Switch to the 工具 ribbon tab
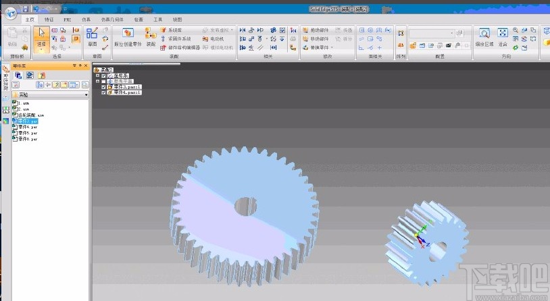The image size is (550, 301). tap(158, 20)
